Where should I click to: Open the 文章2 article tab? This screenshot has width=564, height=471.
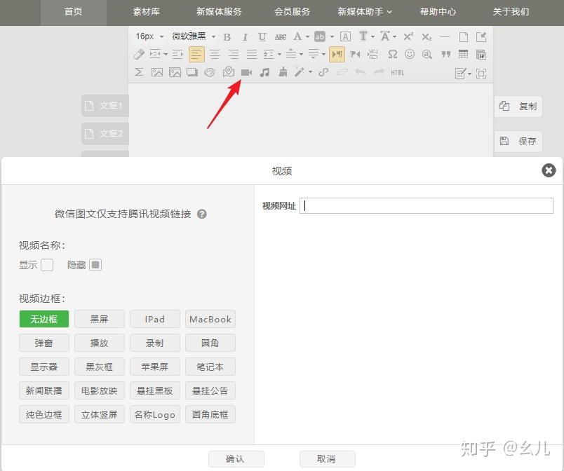tap(105, 134)
